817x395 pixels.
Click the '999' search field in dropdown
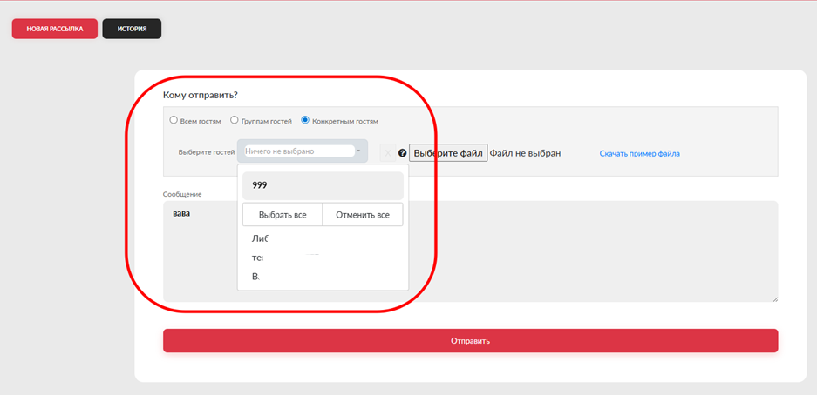pyautogui.click(x=323, y=185)
